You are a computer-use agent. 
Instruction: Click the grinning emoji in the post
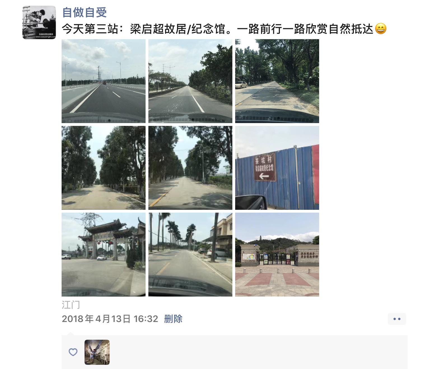click(x=380, y=29)
